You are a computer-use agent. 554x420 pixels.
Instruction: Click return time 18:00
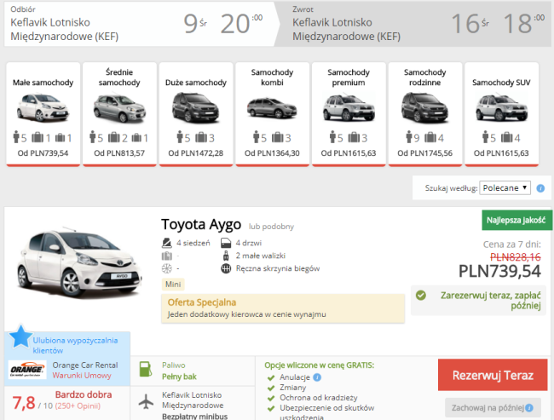[523, 24]
